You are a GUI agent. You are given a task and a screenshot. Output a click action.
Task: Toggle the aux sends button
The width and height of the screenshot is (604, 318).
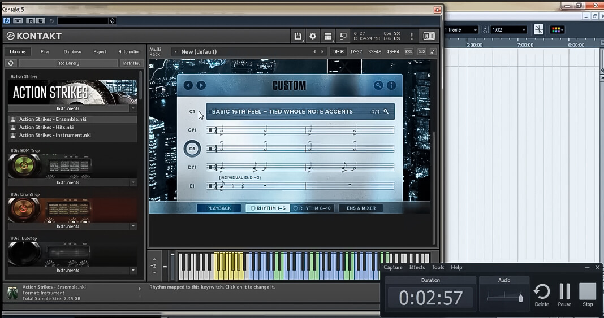coord(421,51)
